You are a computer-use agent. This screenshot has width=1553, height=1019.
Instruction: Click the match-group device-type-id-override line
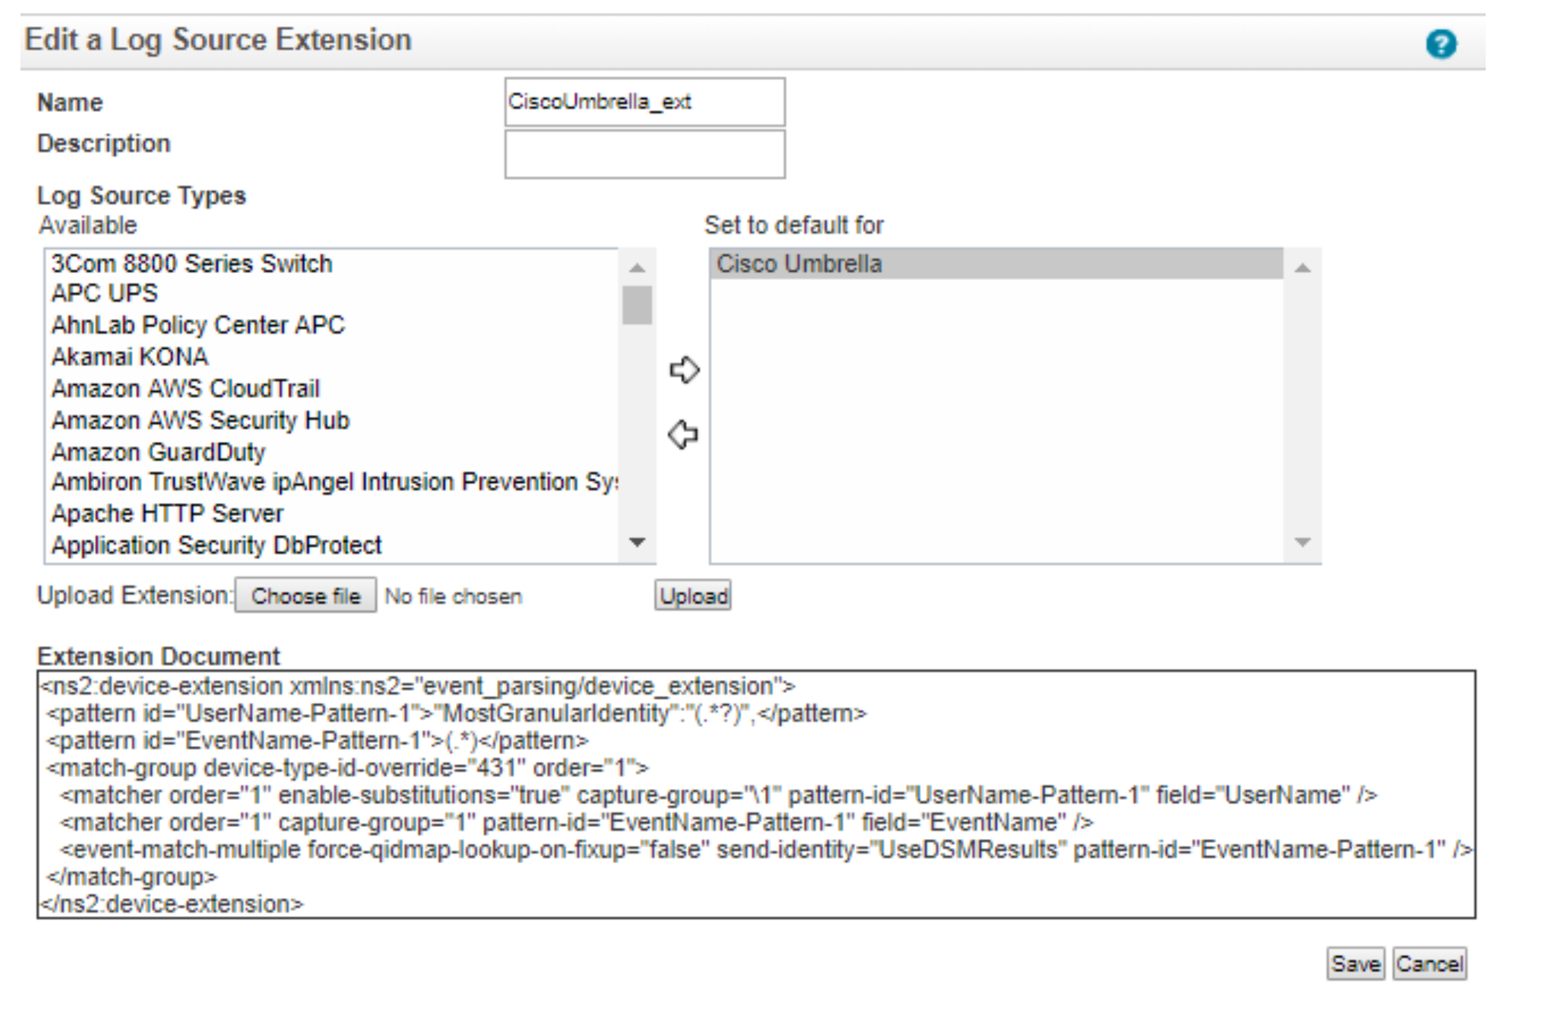348,768
